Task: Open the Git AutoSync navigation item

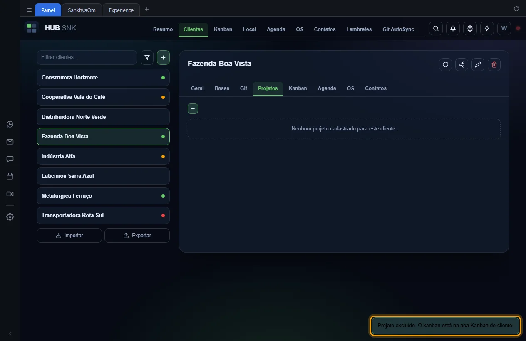Action: click(x=398, y=29)
